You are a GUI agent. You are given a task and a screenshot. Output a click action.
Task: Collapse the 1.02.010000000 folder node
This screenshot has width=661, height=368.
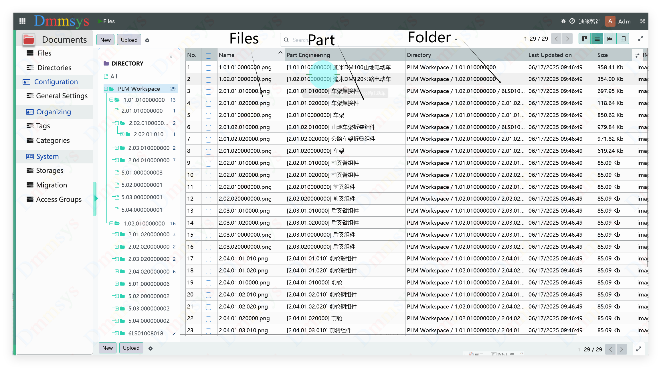click(x=111, y=223)
